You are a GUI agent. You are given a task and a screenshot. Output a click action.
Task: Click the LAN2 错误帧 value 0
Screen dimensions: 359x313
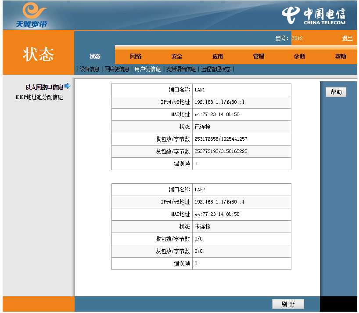tap(196, 263)
